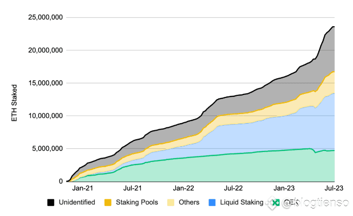Click the ETH Staked axis title
This screenshot has width=353, height=216.
click(14, 103)
